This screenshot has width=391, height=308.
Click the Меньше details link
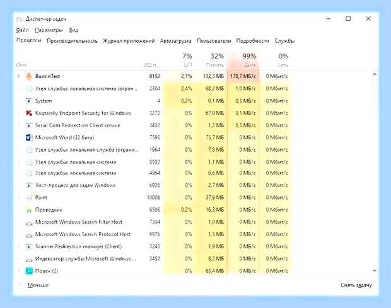pos(38,285)
